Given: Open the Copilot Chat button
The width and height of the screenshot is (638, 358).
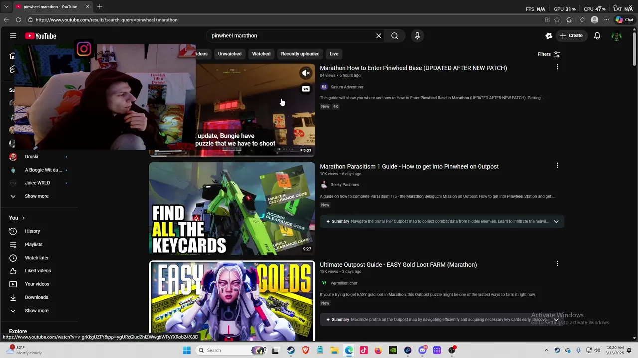Looking at the screenshot, I should click(624, 20).
